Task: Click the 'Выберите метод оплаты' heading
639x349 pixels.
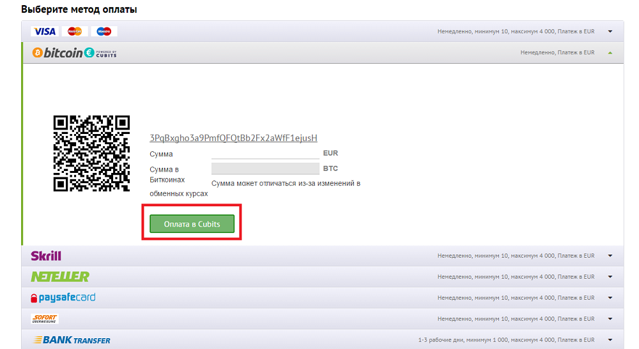Action: (79, 10)
